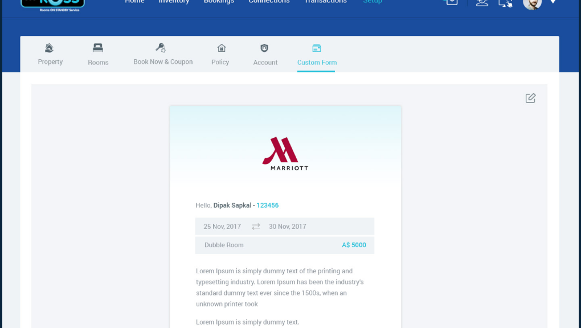Click the Marriott logo image
The image size is (581, 328).
pyautogui.click(x=285, y=153)
